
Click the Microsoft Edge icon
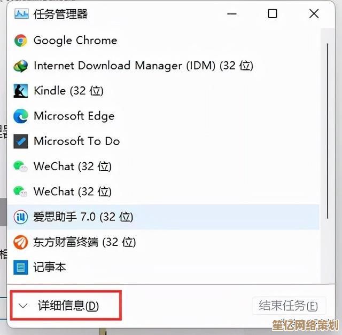pos(21,116)
